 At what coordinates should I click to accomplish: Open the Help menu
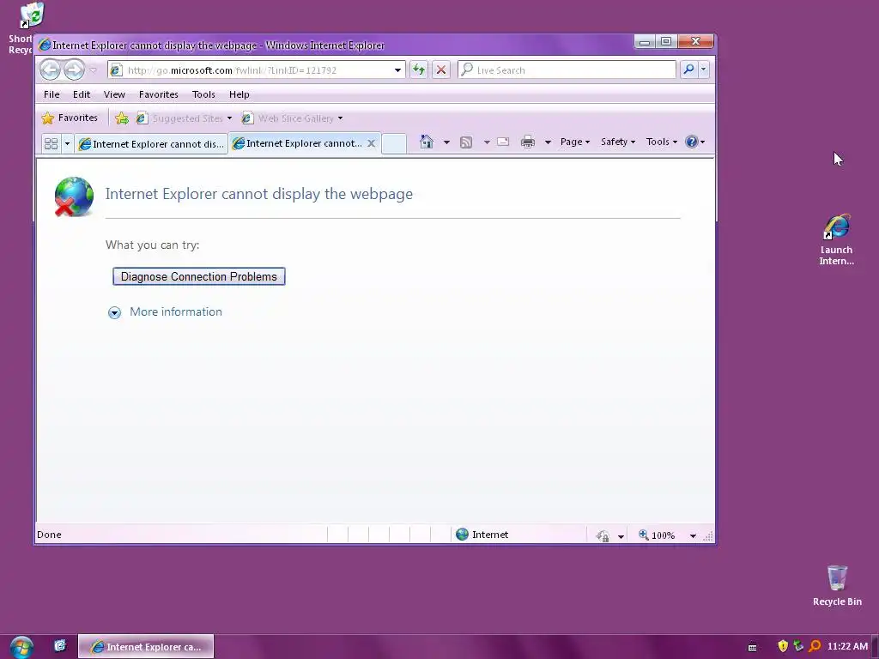point(239,94)
